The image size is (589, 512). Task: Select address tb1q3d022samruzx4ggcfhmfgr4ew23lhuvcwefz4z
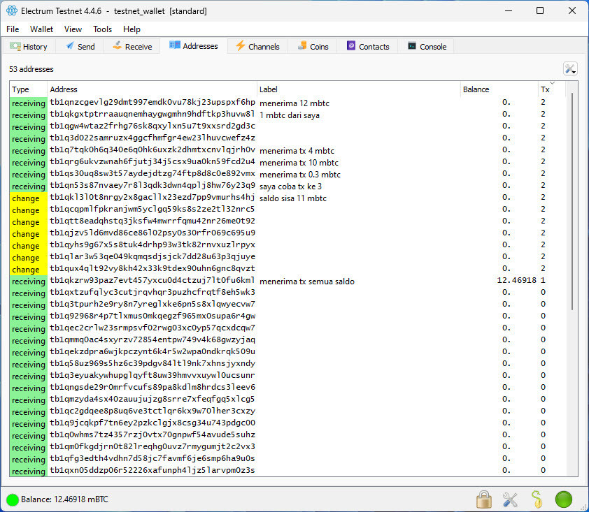coord(152,138)
